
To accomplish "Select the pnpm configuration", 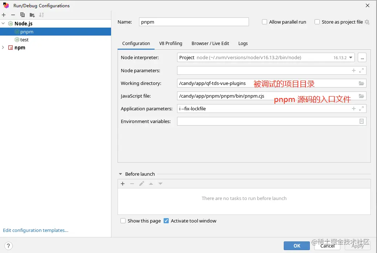I will 56,32.
